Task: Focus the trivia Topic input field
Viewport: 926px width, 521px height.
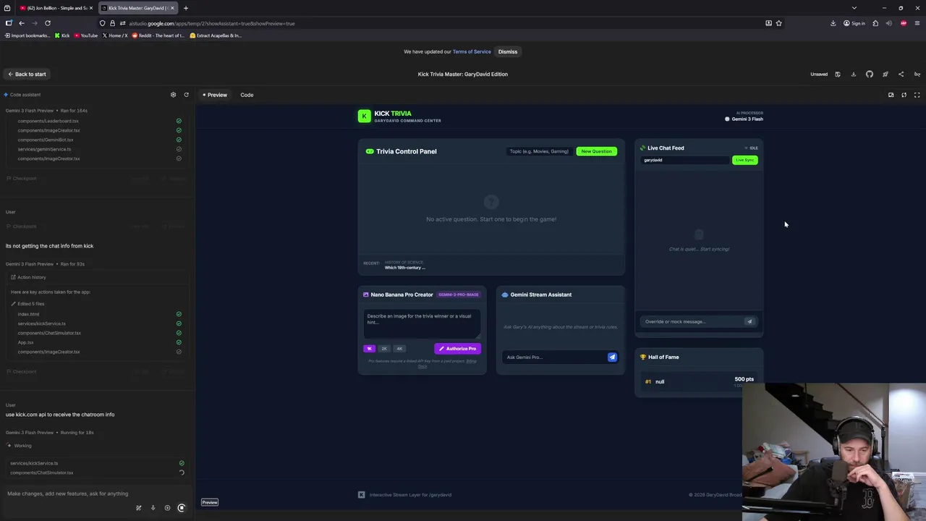Action: click(x=539, y=151)
